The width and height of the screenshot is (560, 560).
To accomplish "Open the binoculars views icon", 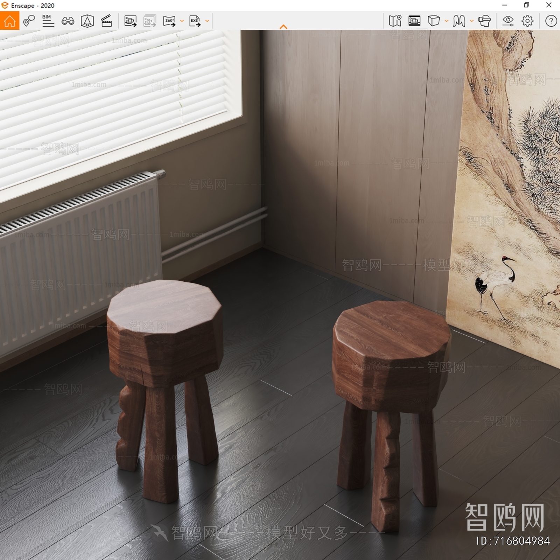I will pos(68,21).
